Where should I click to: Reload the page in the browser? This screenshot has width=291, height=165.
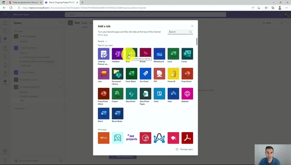(x=11, y=8)
